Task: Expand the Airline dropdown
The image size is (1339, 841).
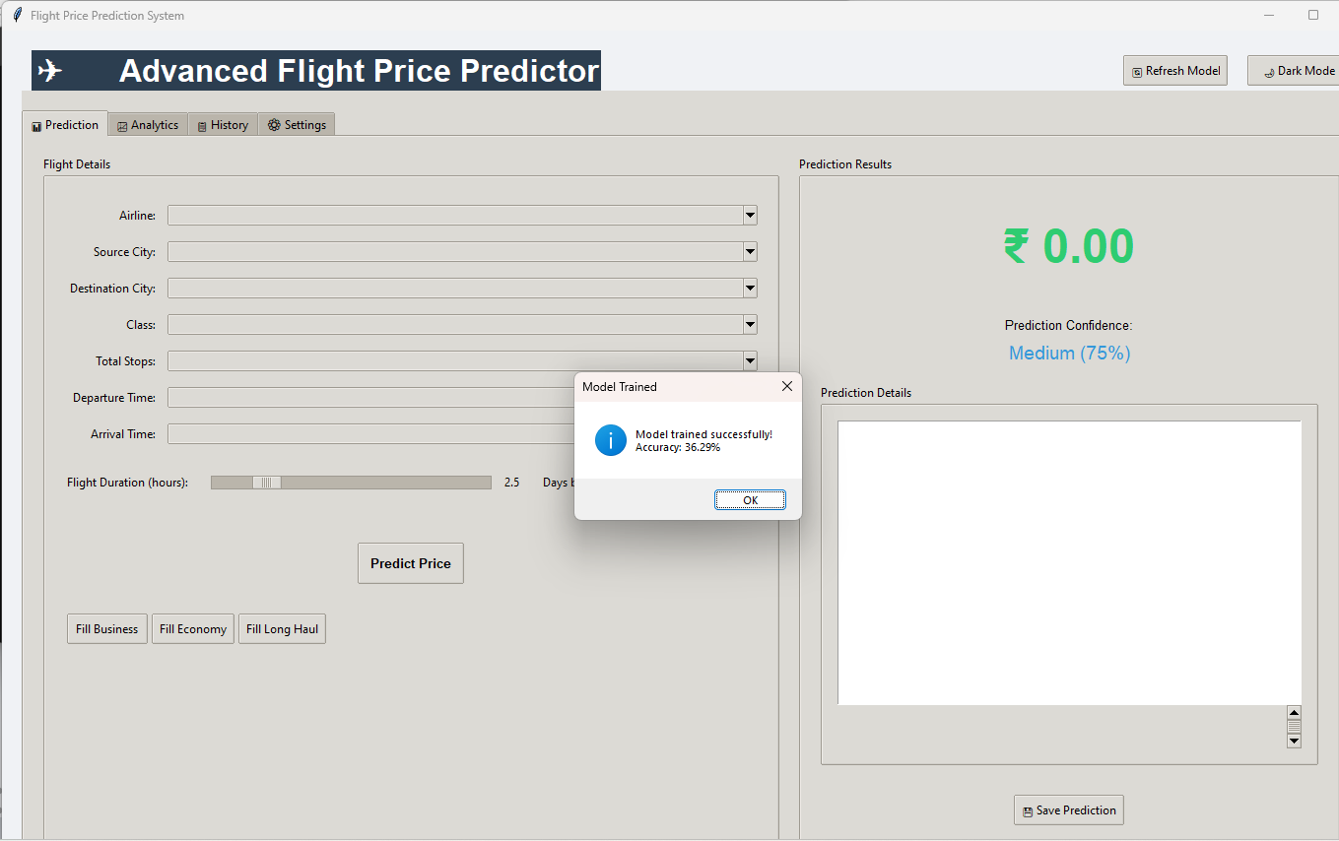Action: (x=750, y=216)
